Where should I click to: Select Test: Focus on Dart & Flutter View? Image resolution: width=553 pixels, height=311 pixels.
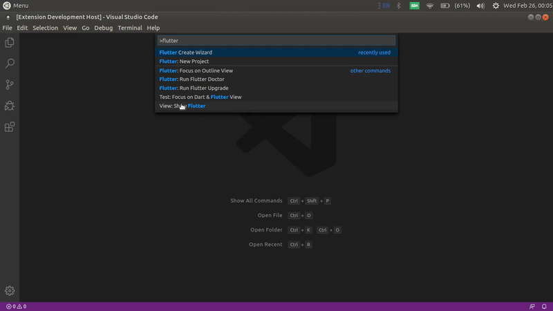coord(276,97)
